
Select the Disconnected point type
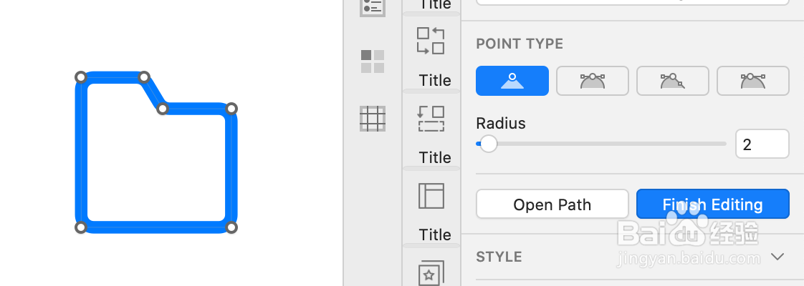pyautogui.click(x=673, y=81)
